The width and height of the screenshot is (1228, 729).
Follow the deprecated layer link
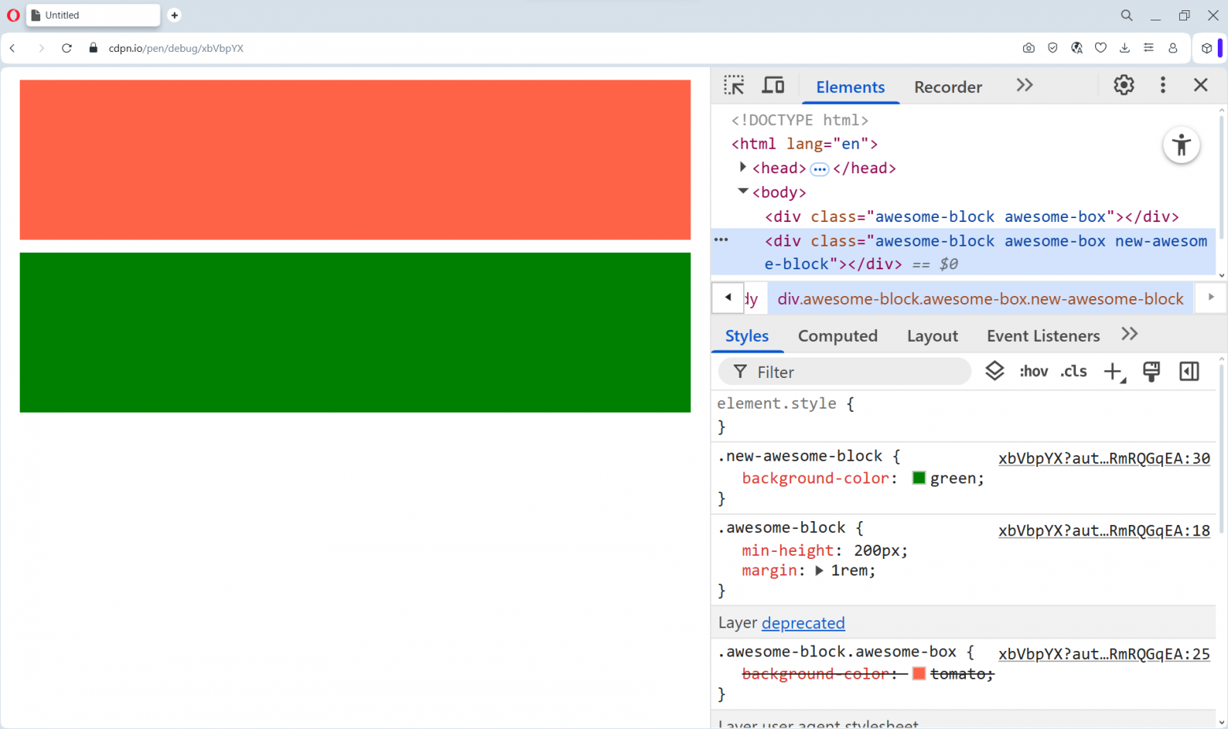803,623
